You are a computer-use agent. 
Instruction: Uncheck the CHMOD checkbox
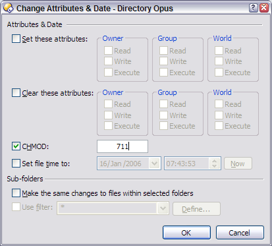click(x=16, y=146)
